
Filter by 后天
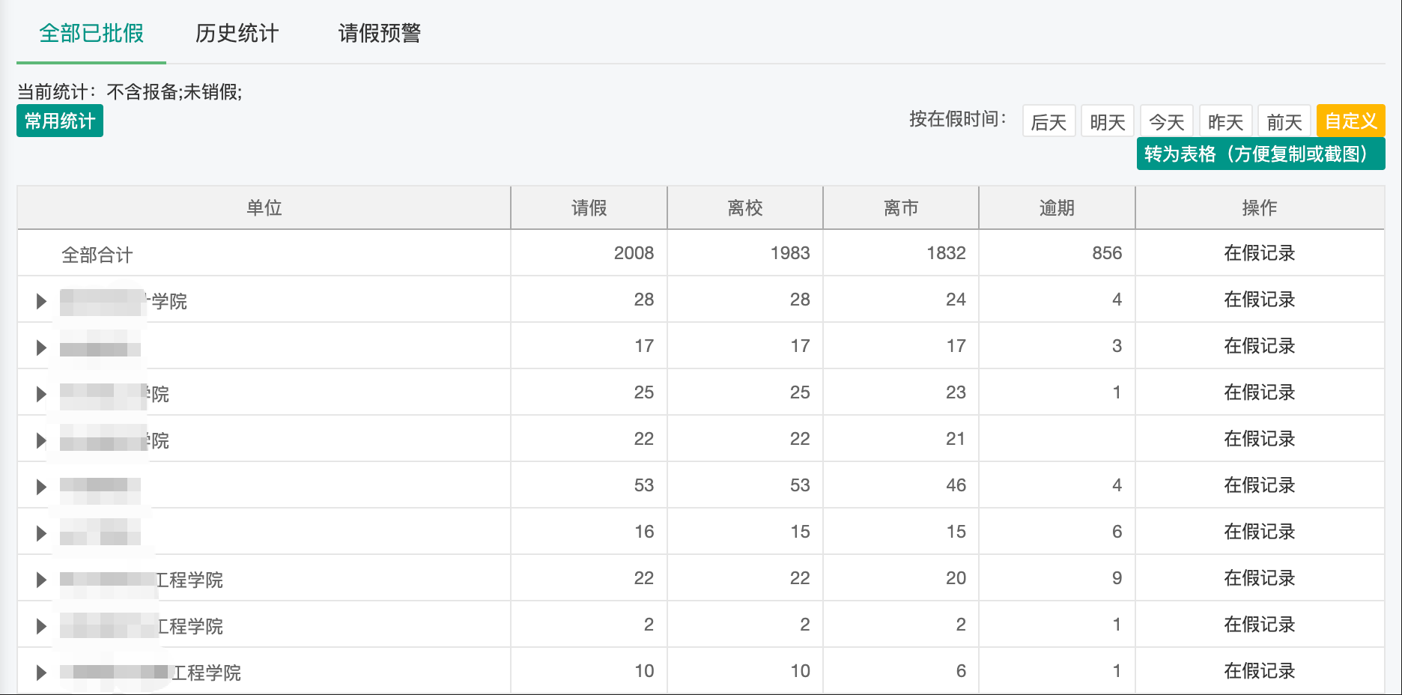(x=1049, y=121)
